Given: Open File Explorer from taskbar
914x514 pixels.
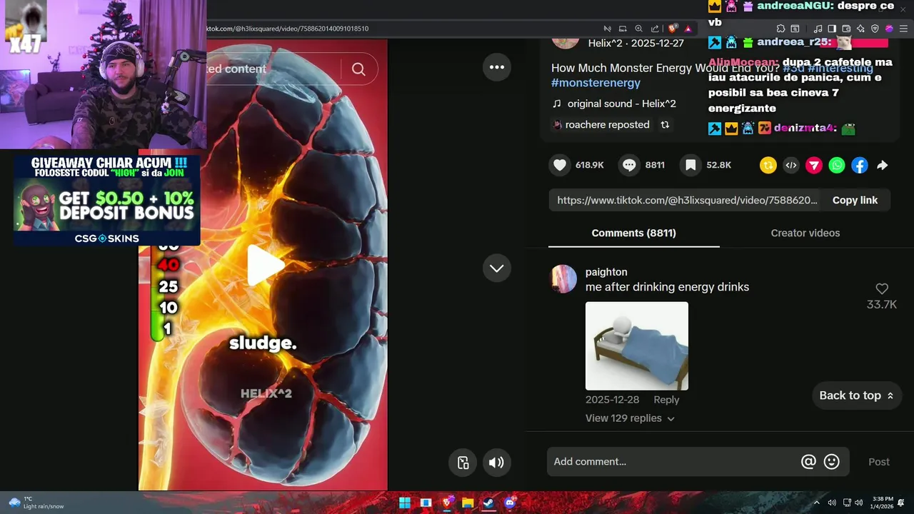Looking at the screenshot, I should [468, 503].
